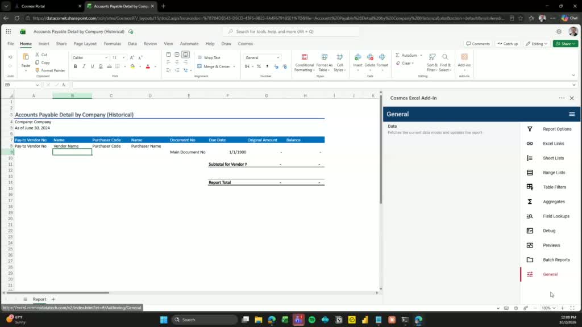Apply underline formatting
Viewport: 582px width, 327px height.
93,66
